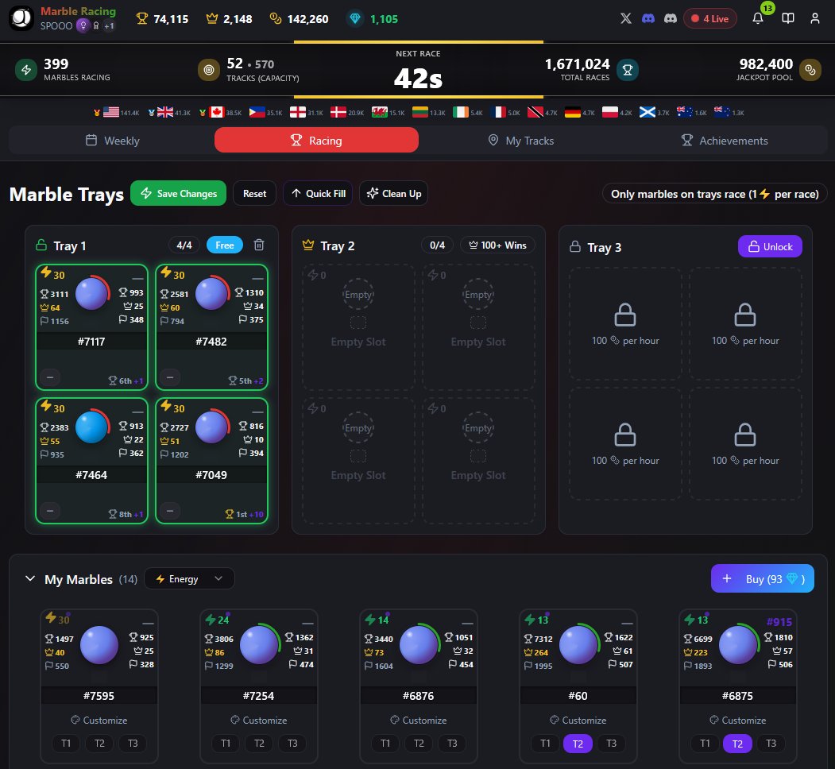Image resolution: width=835 pixels, height=769 pixels.
Task: Customize marble #6875
Action: pos(738,720)
